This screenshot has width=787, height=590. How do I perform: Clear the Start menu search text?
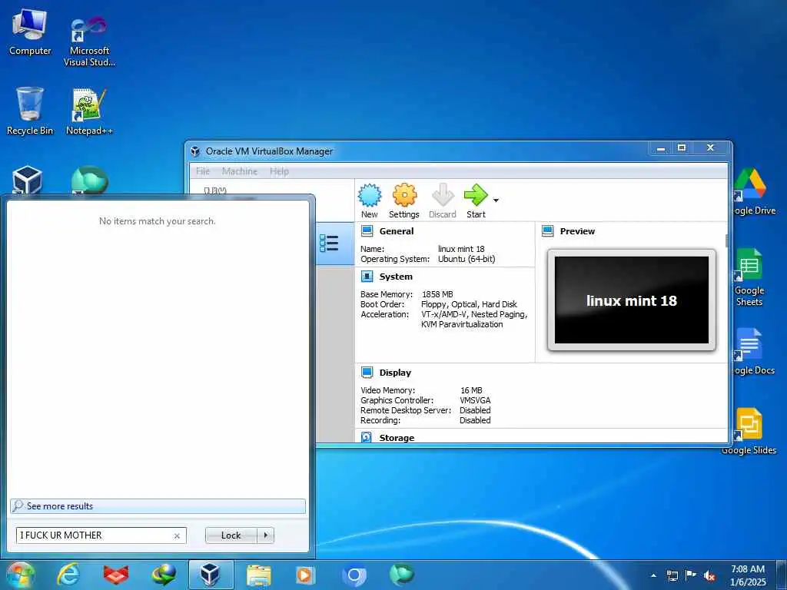tap(177, 535)
